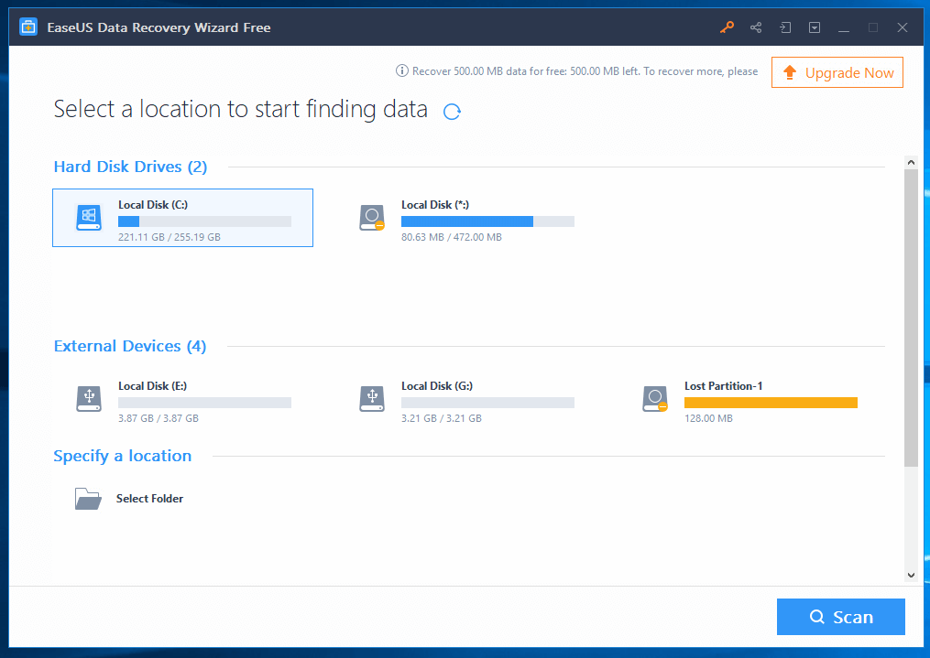Click the USB icon for Local Disk (G:)

click(372, 399)
